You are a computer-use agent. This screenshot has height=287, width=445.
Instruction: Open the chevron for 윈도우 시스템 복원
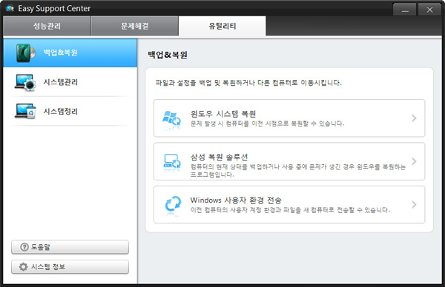tap(414, 118)
